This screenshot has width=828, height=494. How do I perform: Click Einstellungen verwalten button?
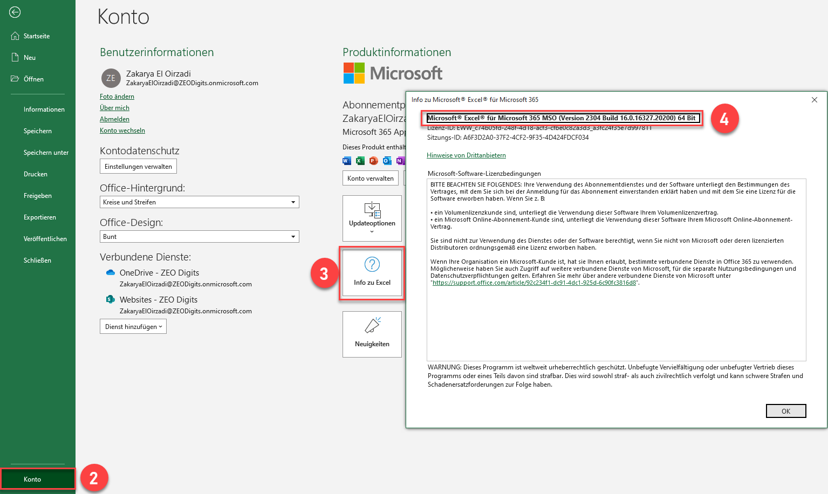coord(138,166)
